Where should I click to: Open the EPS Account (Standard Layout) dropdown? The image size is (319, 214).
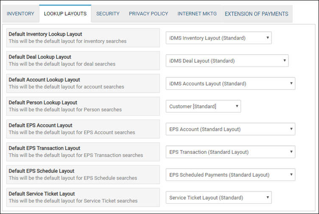click(x=230, y=129)
